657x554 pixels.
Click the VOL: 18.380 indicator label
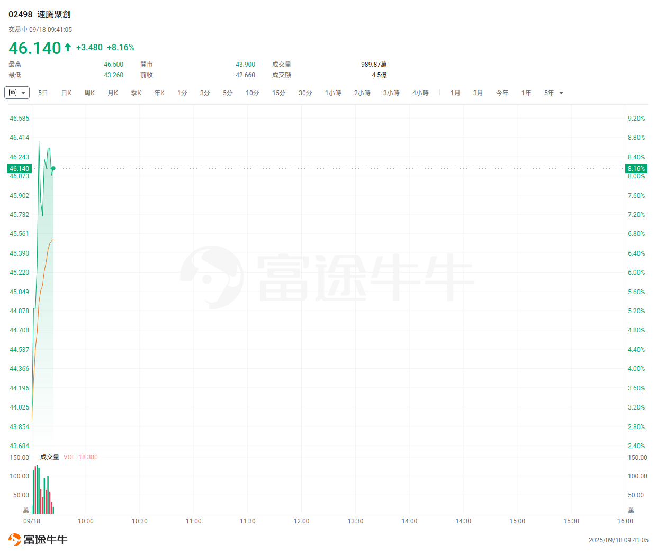(x=80, y=457)
